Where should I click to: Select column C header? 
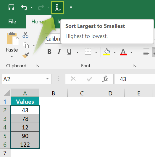tap(82, 93)
